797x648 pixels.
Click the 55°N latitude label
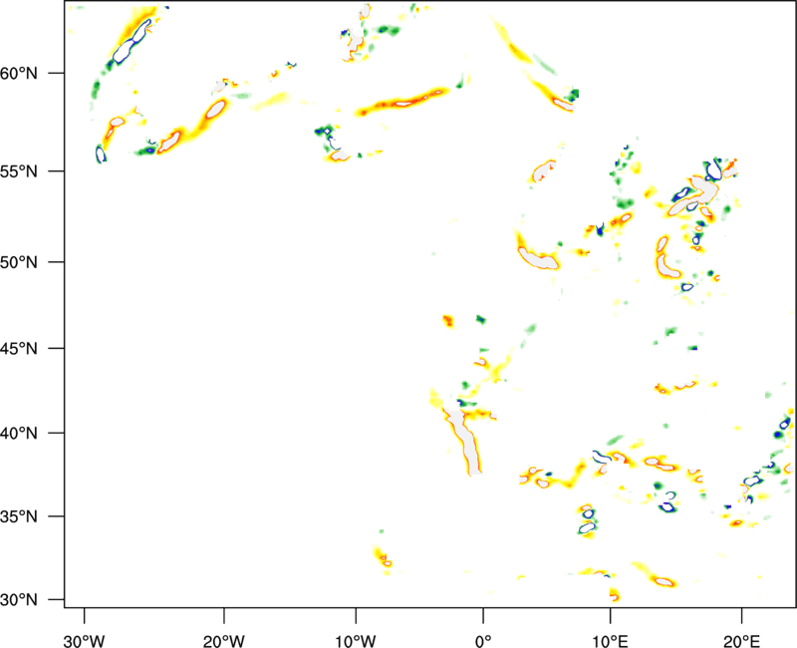(19, 171)
